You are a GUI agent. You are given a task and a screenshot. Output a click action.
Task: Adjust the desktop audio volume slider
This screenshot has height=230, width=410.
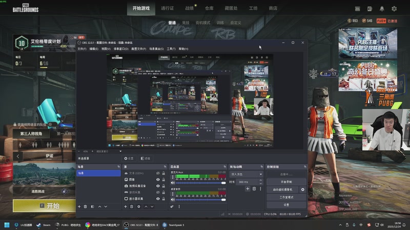pos(200,200)
